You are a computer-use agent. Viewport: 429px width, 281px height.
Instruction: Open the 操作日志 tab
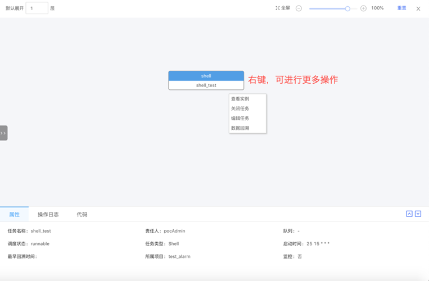[48, 214]
